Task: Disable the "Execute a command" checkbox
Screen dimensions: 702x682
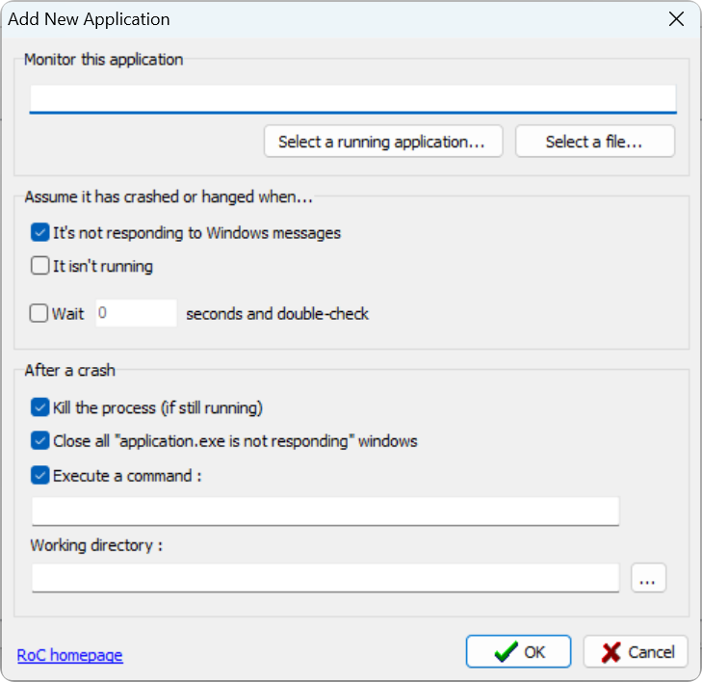Action: pos(40,475)
